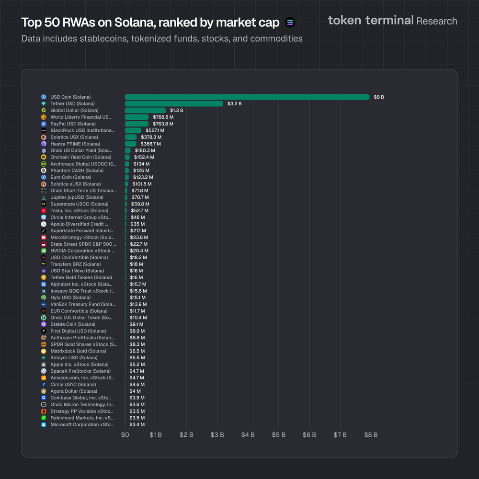The image size is (479, 479).
Task: Click the USD Coin $8 B bar
Action: coord(247,97)
